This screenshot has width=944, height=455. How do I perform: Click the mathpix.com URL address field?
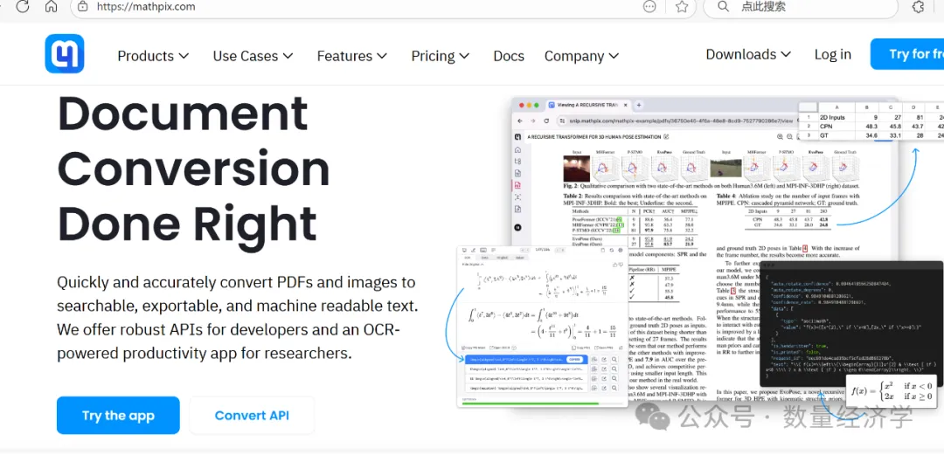coord(350,6)
